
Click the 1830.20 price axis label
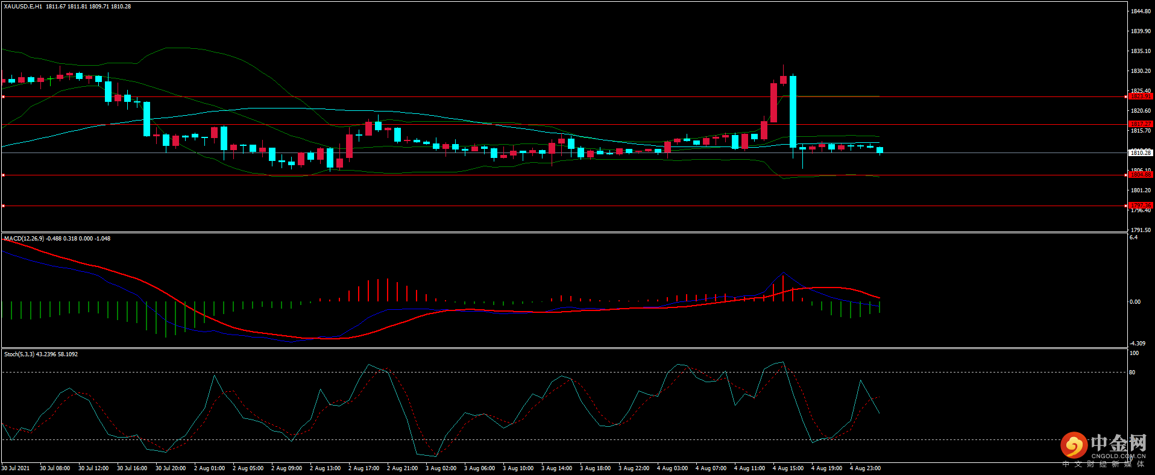1141,71
